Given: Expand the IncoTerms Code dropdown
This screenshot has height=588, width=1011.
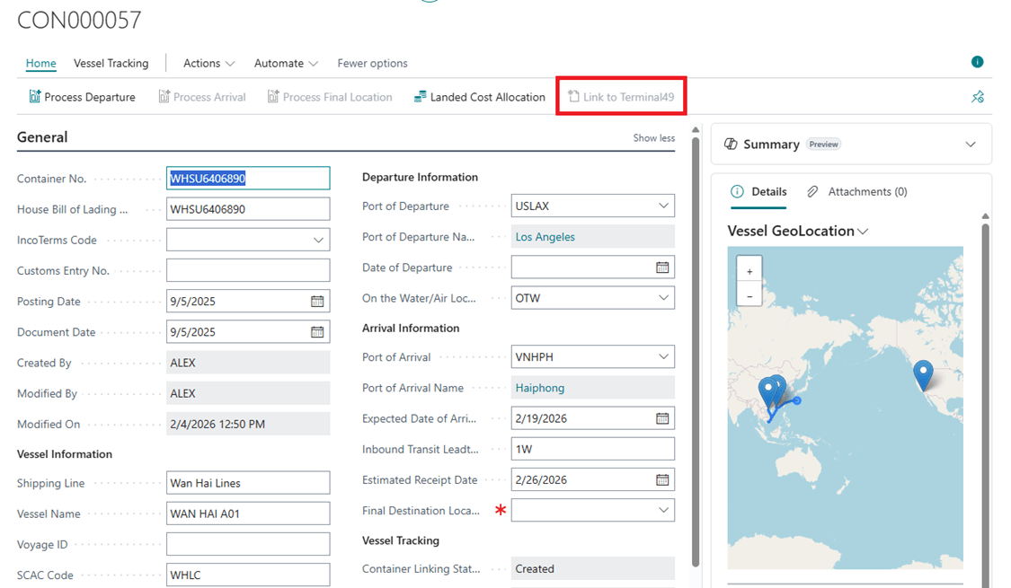Looking at the screenshot, I should (318, 241).
